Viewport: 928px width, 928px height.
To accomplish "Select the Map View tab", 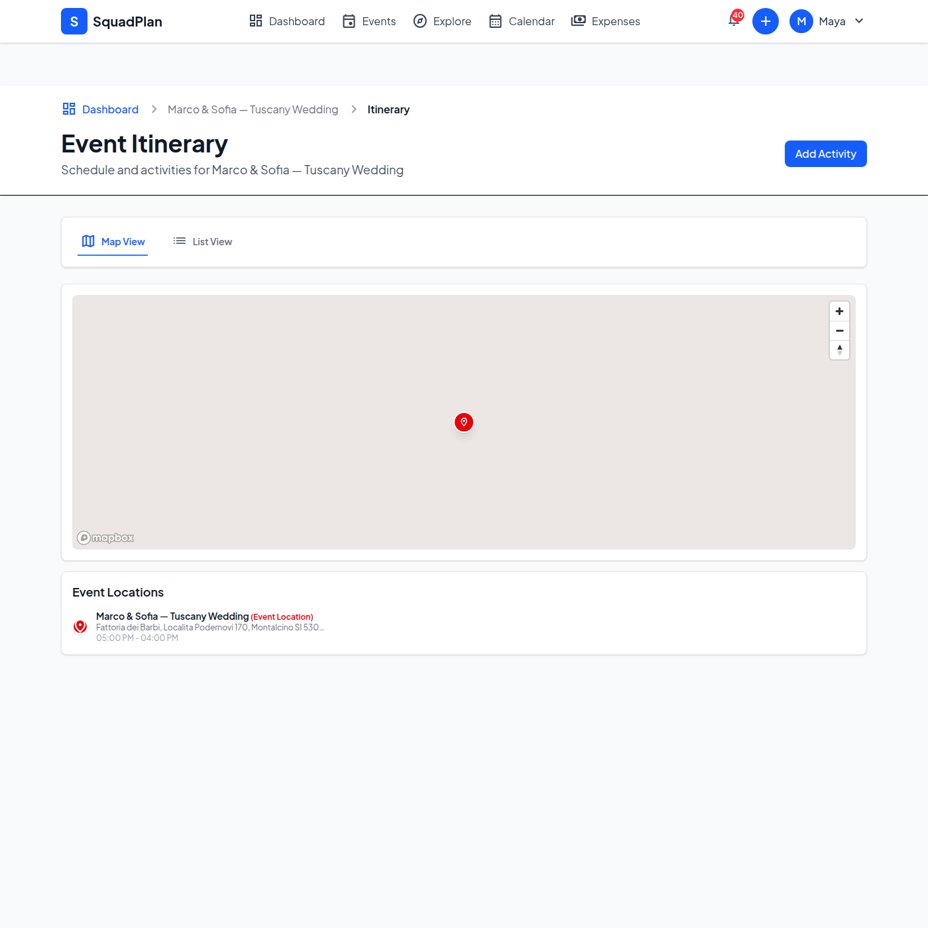I will point(113,242).
